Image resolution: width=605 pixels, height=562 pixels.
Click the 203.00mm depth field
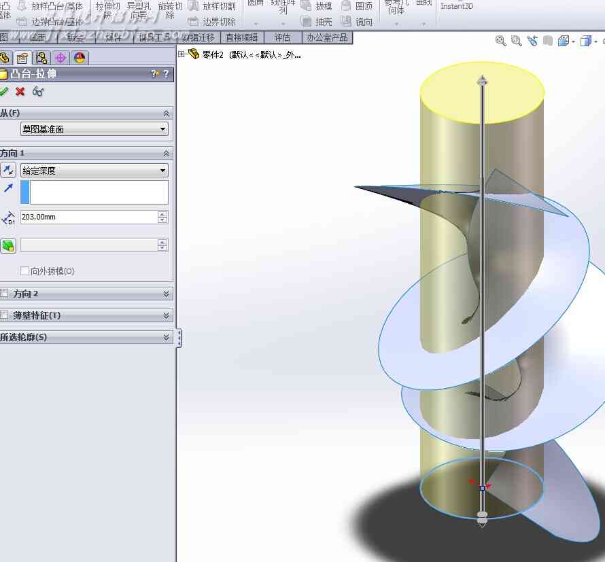pyautogui.click(x=89, y=217)
